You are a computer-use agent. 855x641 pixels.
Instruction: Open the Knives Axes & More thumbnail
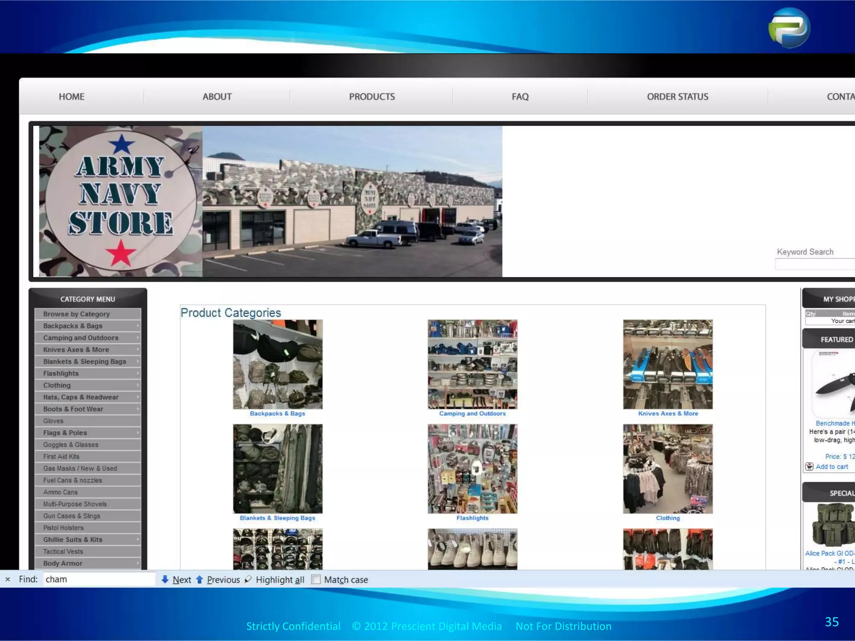tap(668, 364)
